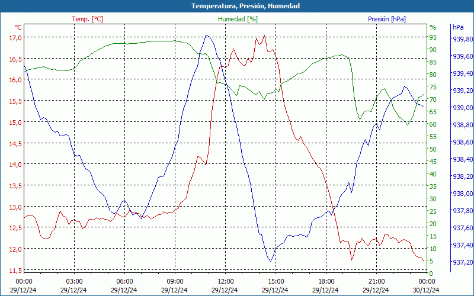Click the '35' humidity axis value
Viewport: 474px width, 296px height.
(433, 186)
